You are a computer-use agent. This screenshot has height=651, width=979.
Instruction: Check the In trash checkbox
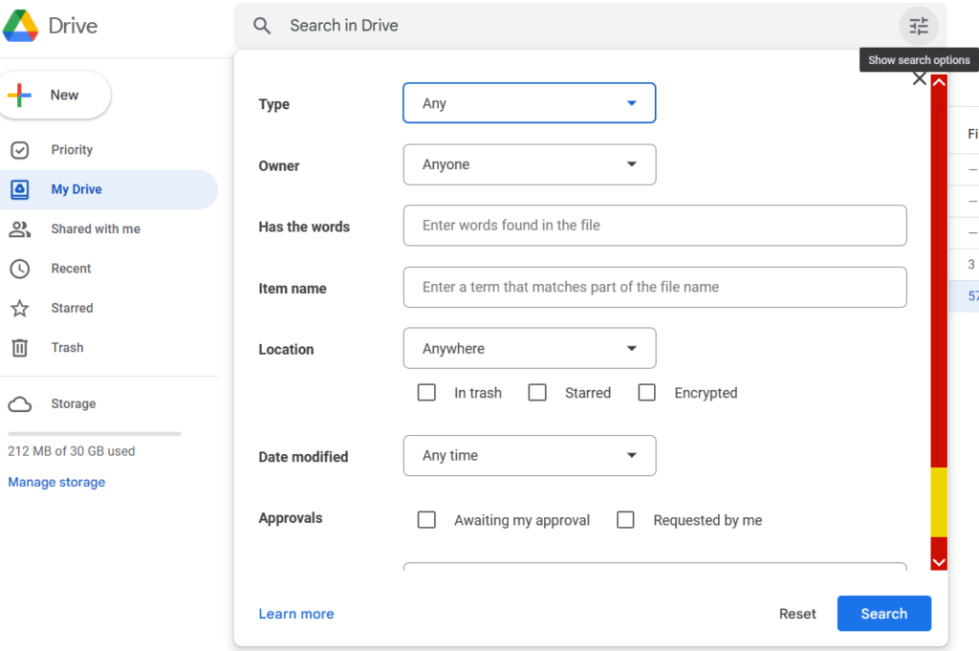(x=426, y=393)
